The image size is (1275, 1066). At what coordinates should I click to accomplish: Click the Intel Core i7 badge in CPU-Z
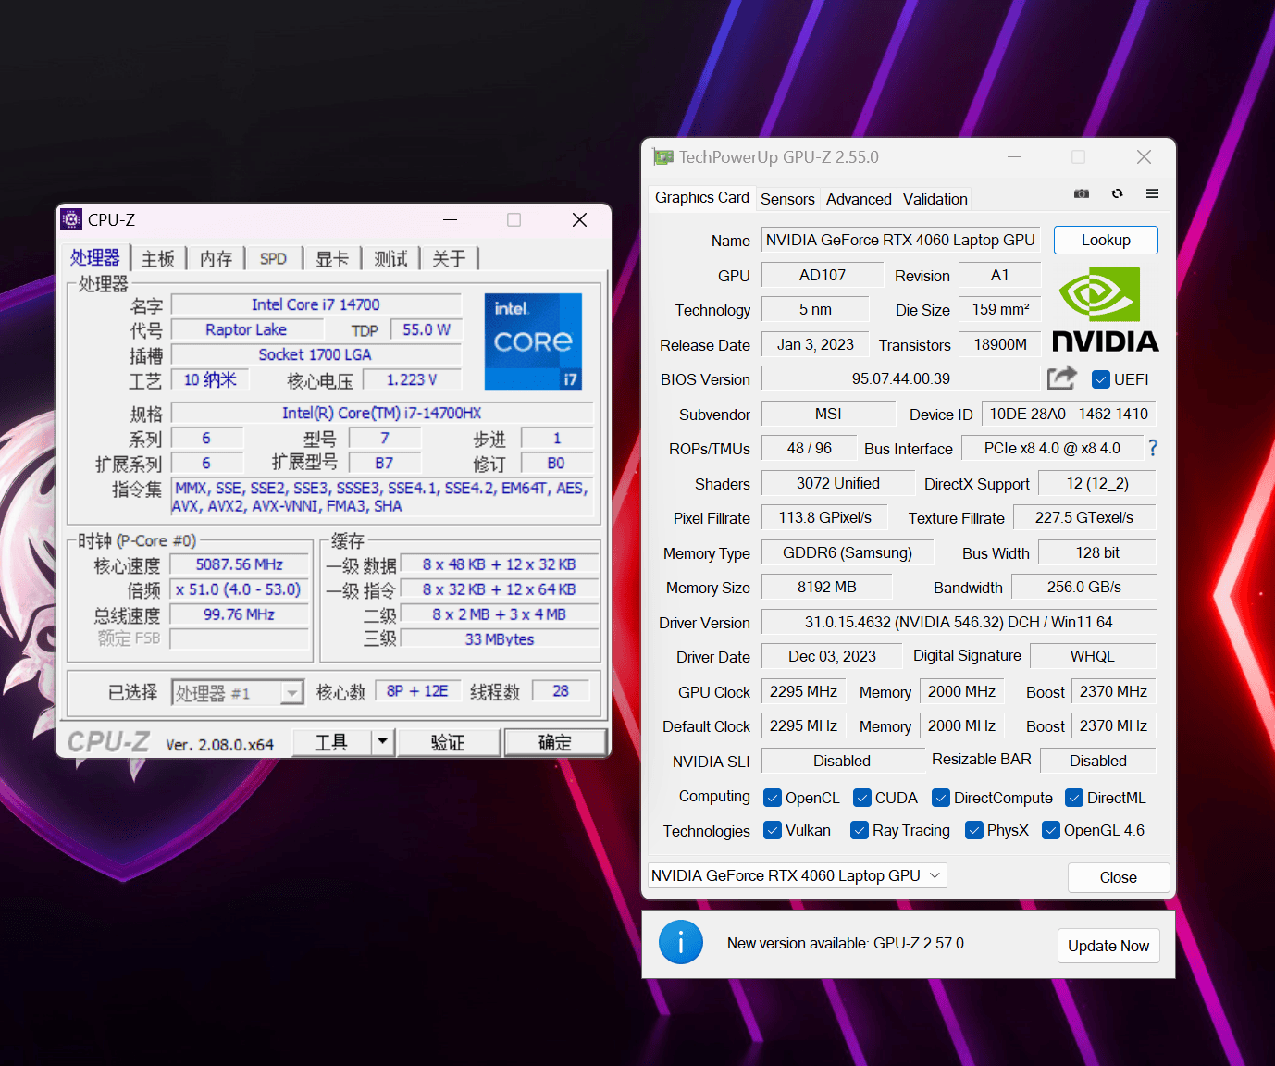533,341
